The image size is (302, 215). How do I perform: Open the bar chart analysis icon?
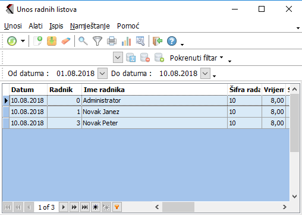click(x=126, y=41)
